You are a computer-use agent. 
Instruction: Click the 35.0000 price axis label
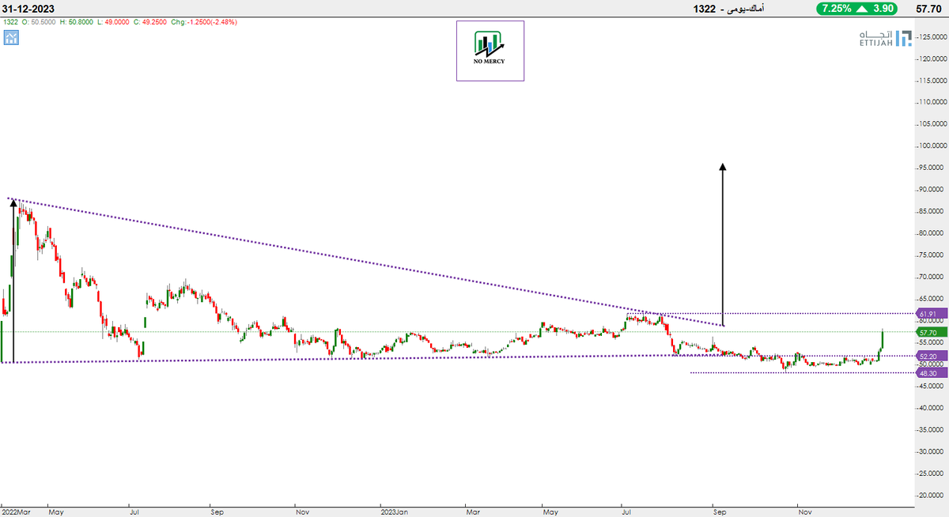[932, 430]
